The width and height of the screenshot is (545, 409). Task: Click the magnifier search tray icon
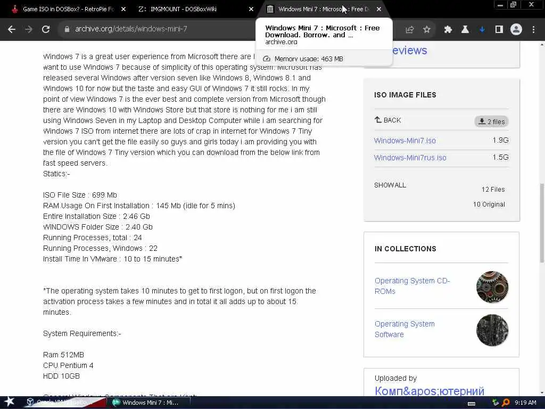[506, 403]
